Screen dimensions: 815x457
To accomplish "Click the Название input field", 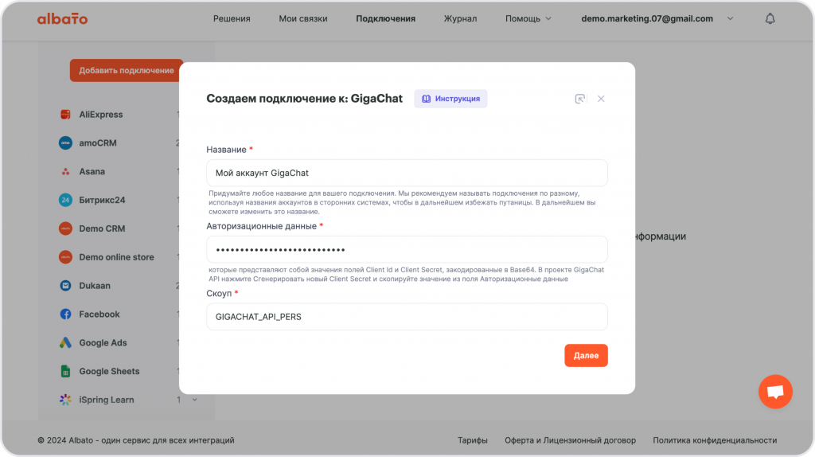I will [x=407, y=173].
